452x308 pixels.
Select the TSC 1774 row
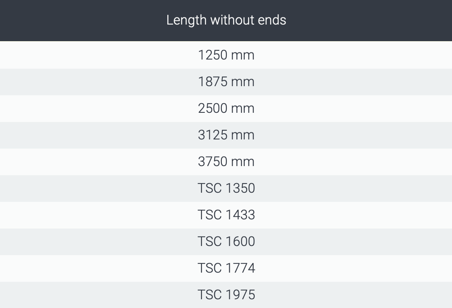tap(226, 268)
